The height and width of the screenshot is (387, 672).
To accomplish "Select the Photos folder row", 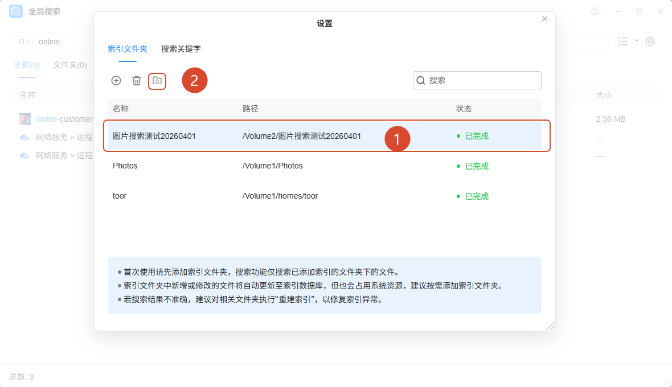I will [325, 166].
